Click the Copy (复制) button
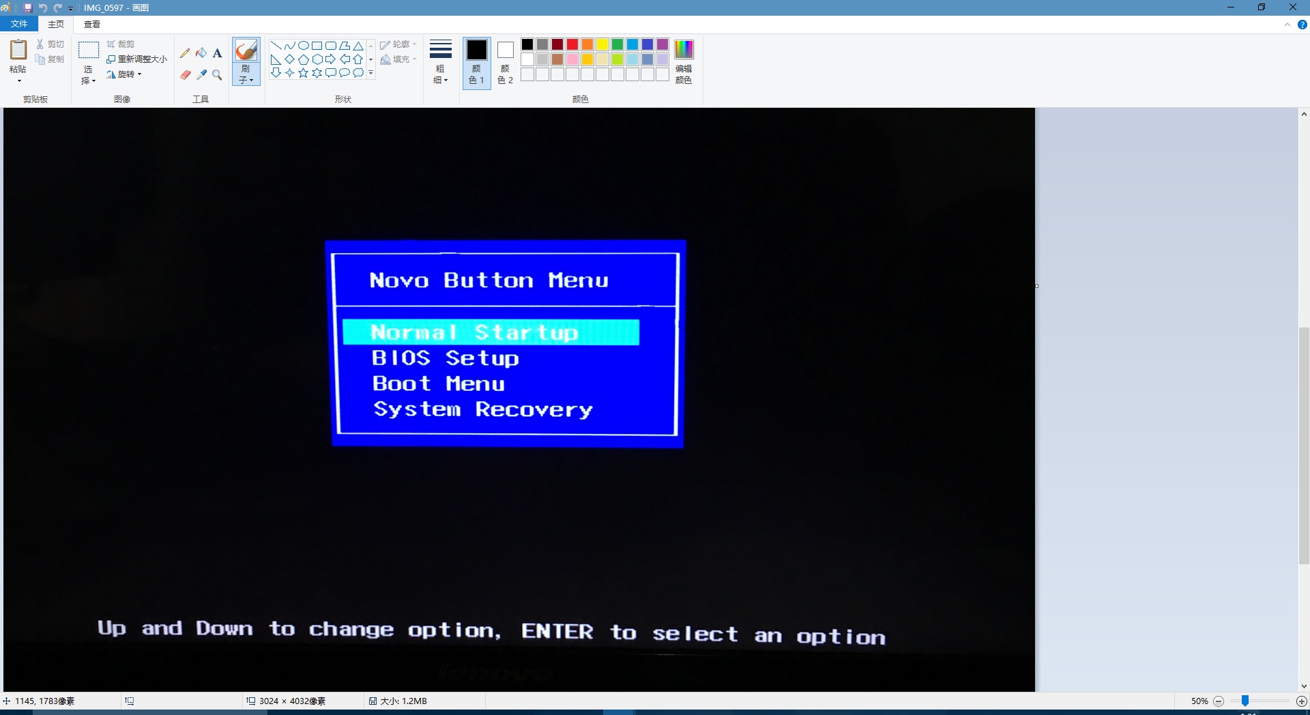 [x=50, y=59]
